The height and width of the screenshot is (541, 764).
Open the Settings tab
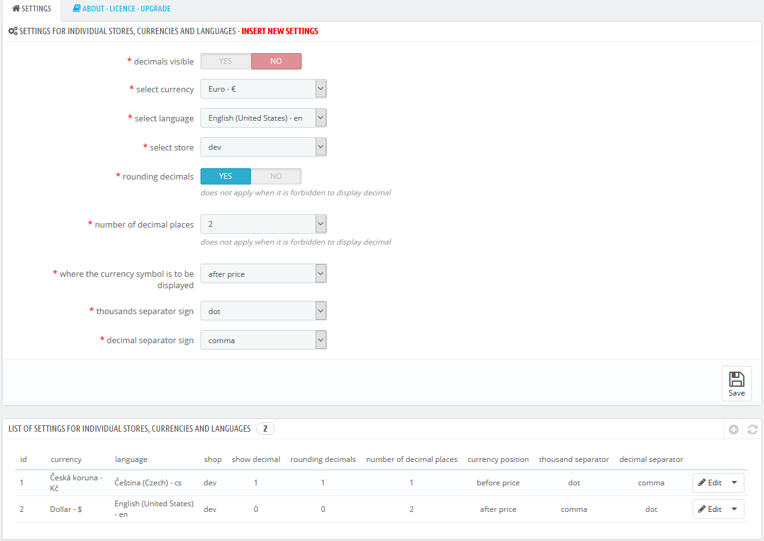(32, 9)
